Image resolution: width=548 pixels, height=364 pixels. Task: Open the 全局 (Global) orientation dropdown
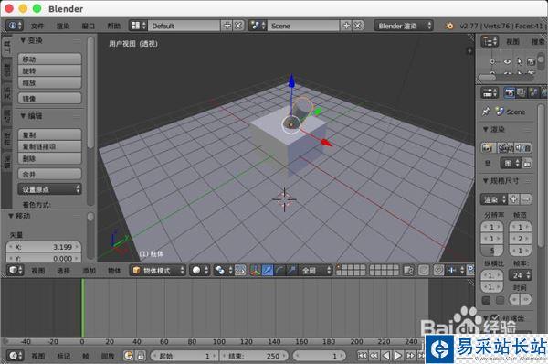(315, 270)
